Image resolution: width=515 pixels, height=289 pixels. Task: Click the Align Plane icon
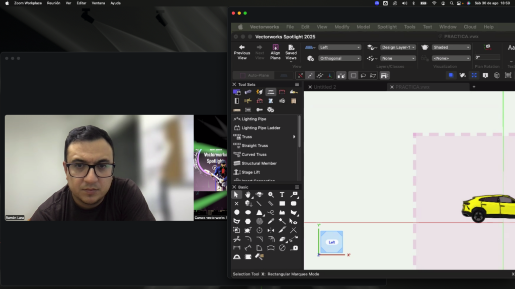coord(275,52)
